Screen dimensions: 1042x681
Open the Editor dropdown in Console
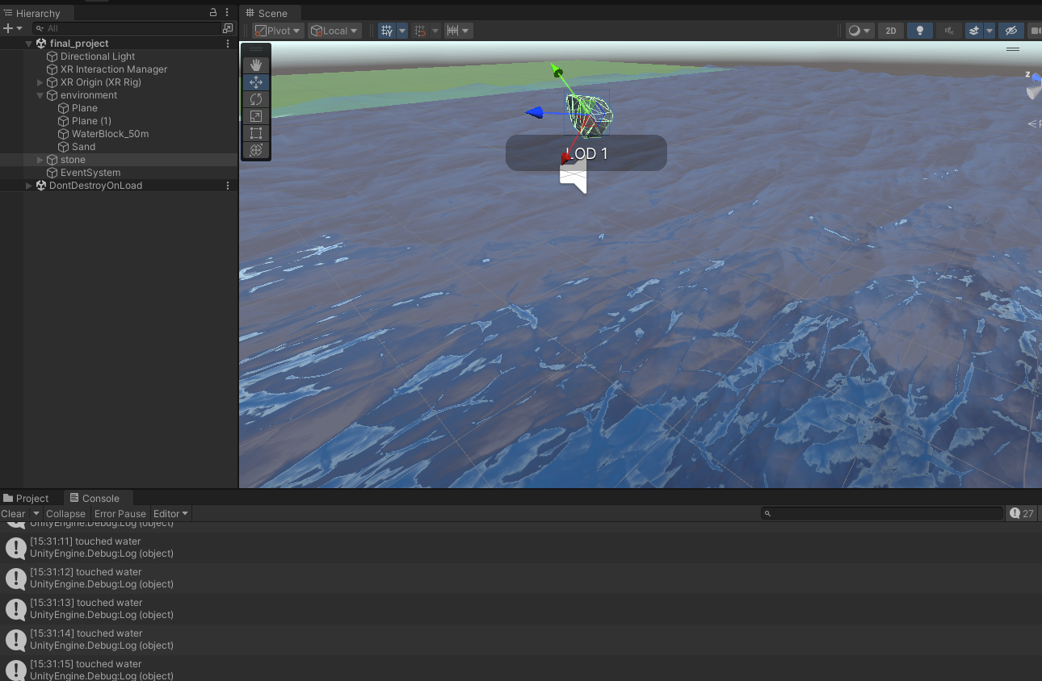pos(170,514)
